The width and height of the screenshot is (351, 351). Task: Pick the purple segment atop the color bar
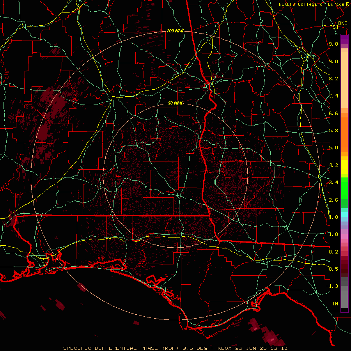pos(344,39)
